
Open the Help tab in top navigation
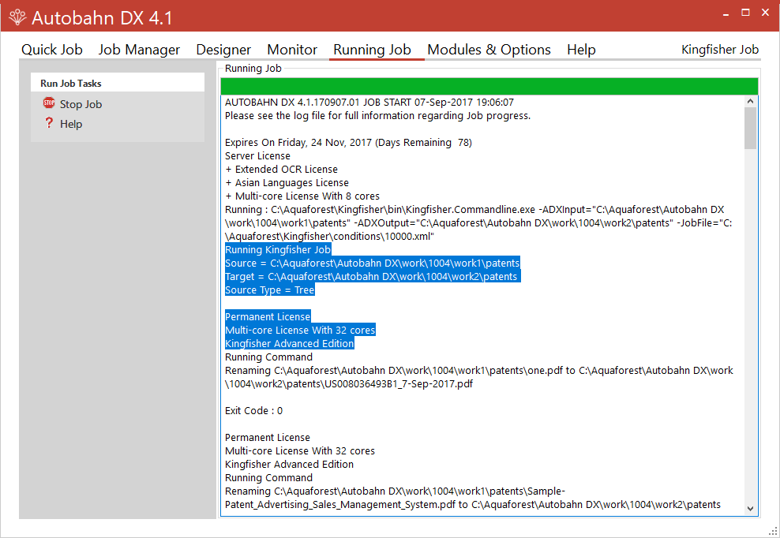coord(581,50)
